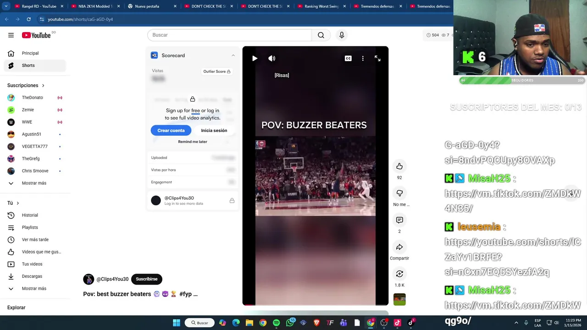This screenshot has height=330, width=587.
Task: Switch to Nueva pestaña browser tab
Action: tap(151, 6)
